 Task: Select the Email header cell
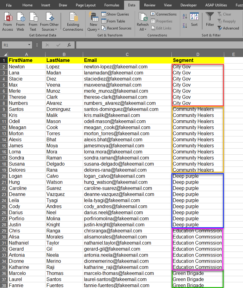pyautogui.click(x=127, y=60)
